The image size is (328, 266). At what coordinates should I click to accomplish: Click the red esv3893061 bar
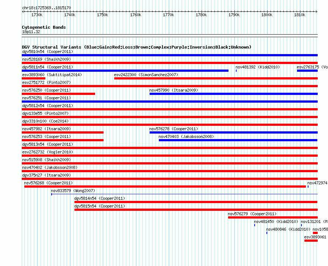click(311, 241)
